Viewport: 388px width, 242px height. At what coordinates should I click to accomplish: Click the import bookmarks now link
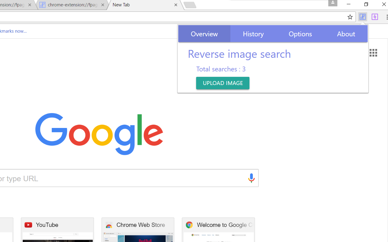[13, 31]
